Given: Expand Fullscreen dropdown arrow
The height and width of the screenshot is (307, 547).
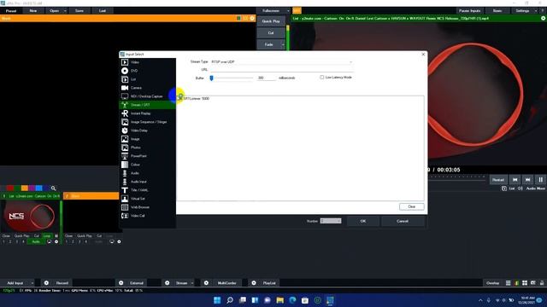Looking at the screenshot, I should 288,11.
